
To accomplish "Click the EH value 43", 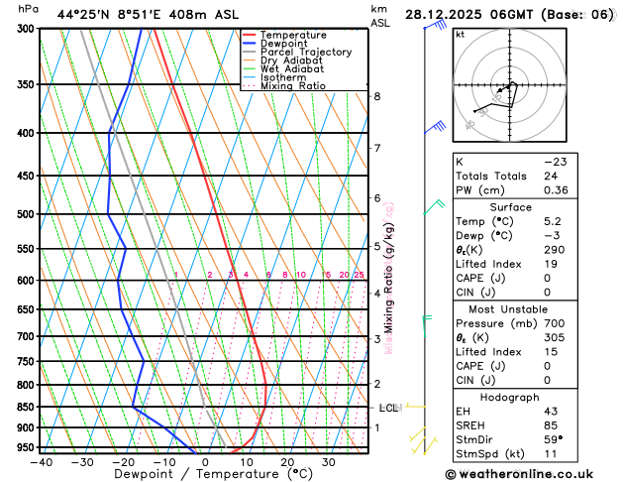I will [551, 412].
